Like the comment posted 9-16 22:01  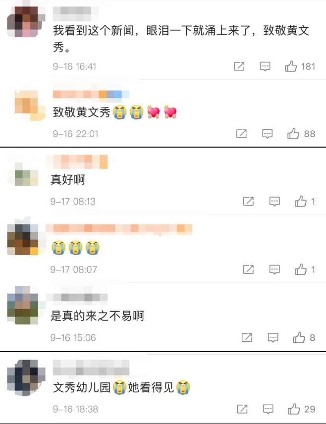(293, 134)
